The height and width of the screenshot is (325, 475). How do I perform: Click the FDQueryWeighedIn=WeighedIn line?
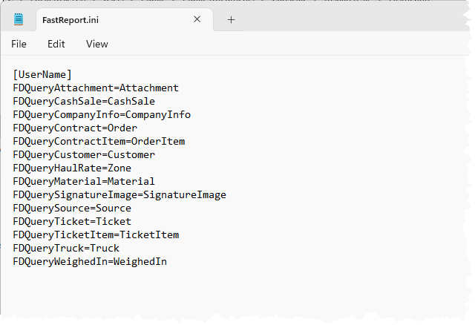[90, 261]
